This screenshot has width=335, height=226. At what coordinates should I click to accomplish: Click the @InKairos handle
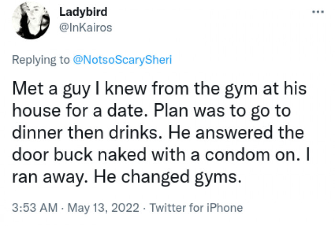pyautogui.click(x=86, y=28)
